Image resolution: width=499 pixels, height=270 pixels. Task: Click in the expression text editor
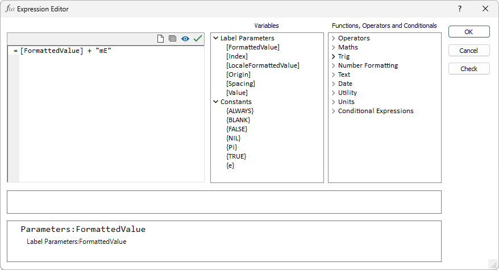pyautogui.click(x=111, y=114)
